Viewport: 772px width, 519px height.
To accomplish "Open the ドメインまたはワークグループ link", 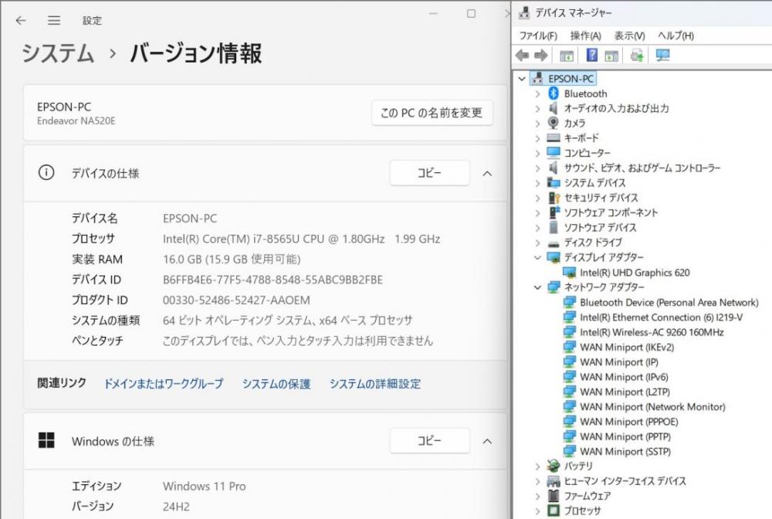I will [164, 384].
